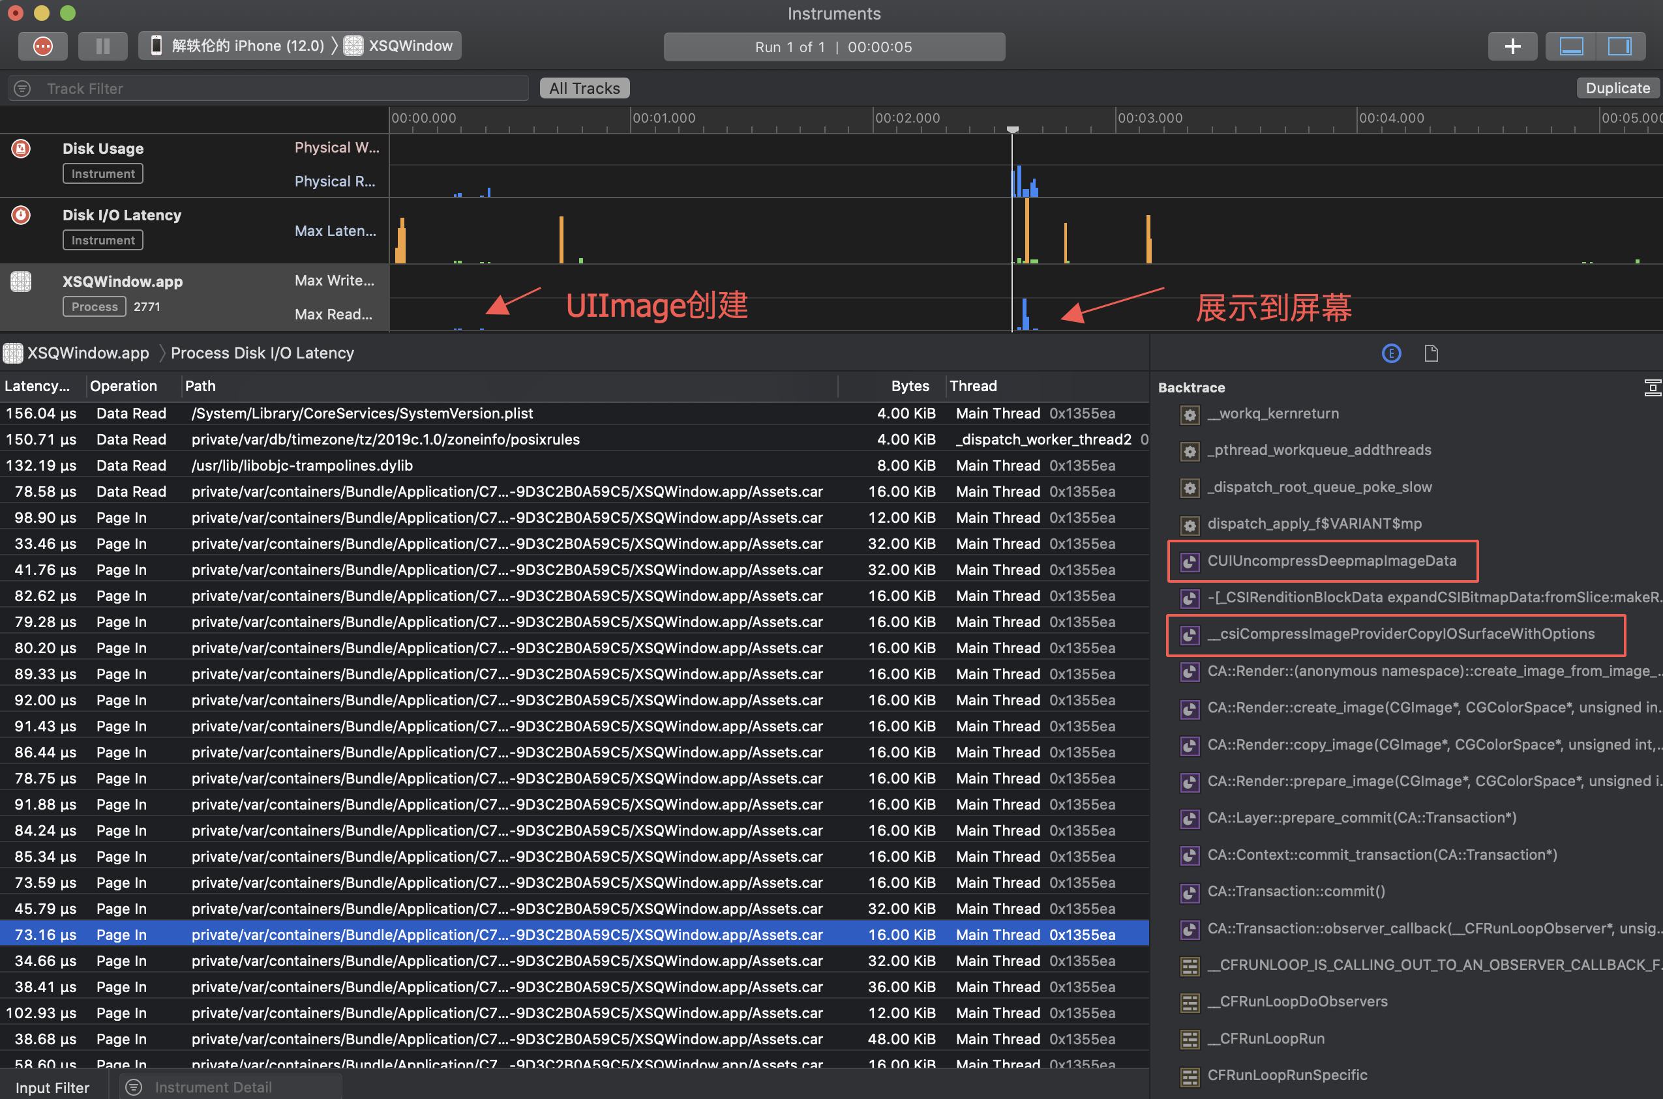Image resolution: width=1663 pixels, height=1099 pixels.
Task: Click the All Tracks button
Action: [x=584, y=88]
